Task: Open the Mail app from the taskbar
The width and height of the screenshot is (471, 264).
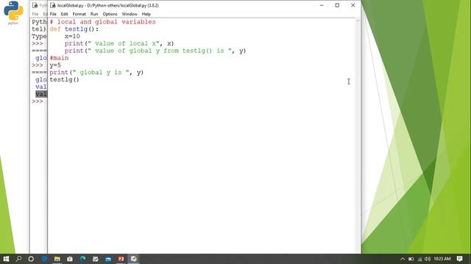Action: (x=108, y=259)
